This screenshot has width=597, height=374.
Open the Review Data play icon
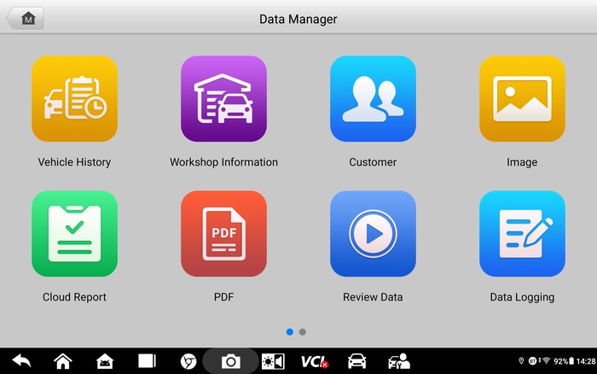click(x=374, y=234)
